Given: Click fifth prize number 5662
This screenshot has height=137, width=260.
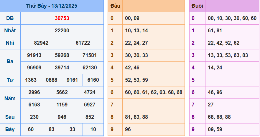Looking at the screenshot, I should pyautogui.click(x=62, y=92).
